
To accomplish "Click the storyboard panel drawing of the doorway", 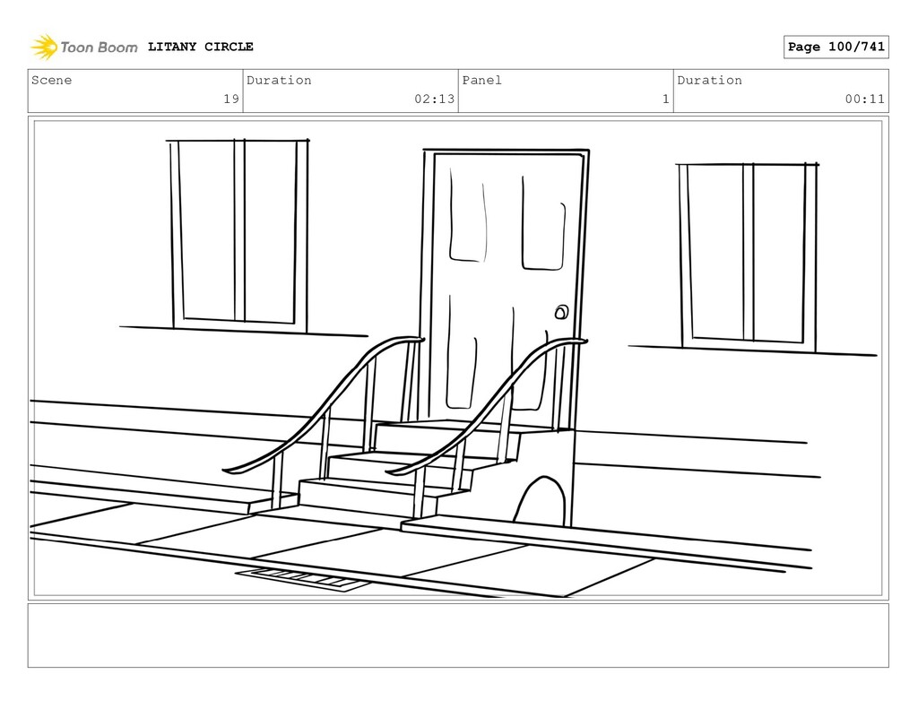I will [458, 359].
